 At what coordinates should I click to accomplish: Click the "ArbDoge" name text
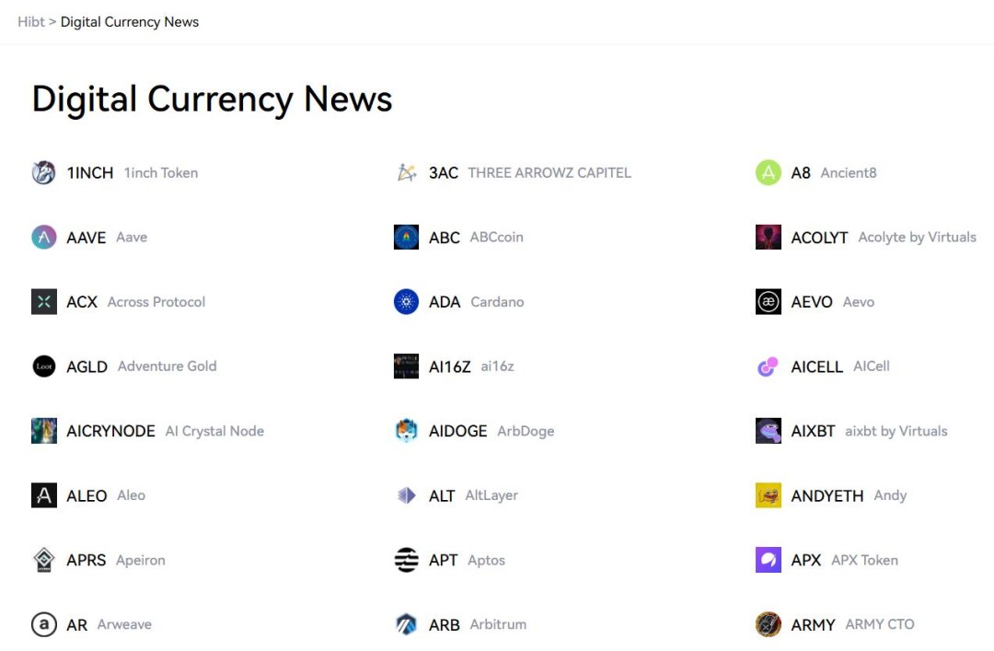(526, 431)
